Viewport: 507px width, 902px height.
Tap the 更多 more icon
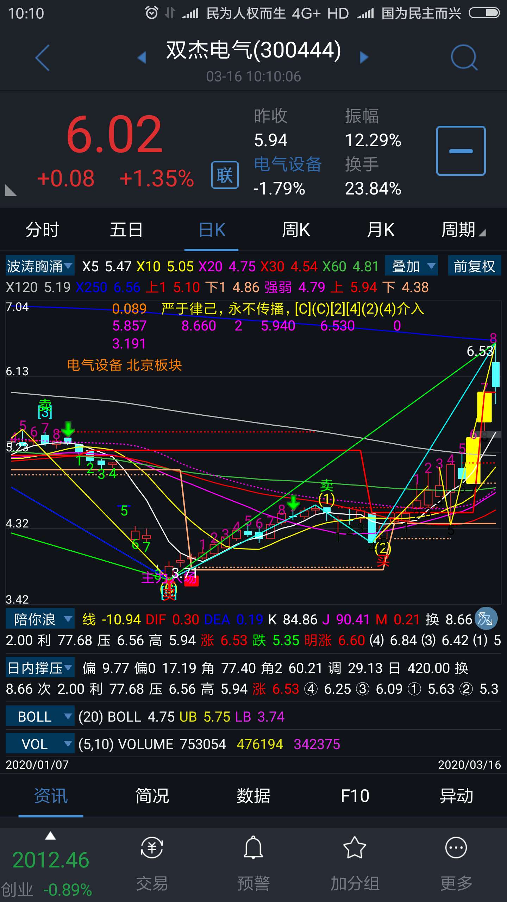(456, 848)
